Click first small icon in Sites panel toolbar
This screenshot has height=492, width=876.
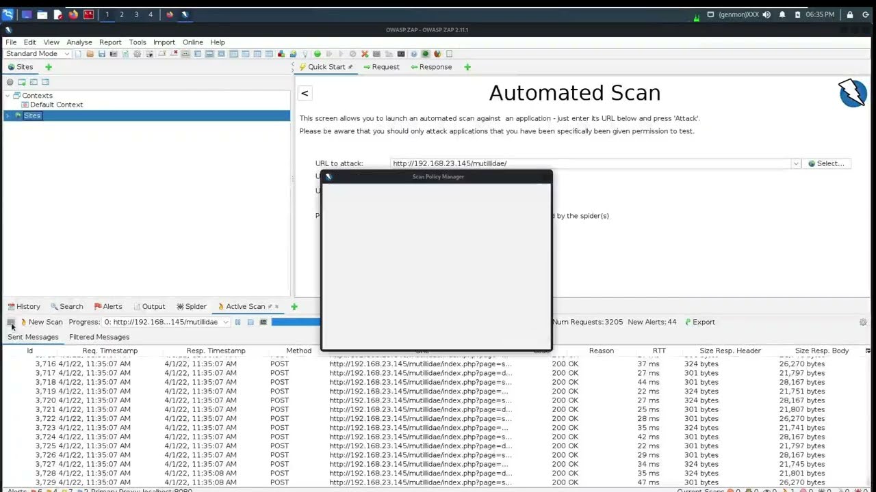10,82
